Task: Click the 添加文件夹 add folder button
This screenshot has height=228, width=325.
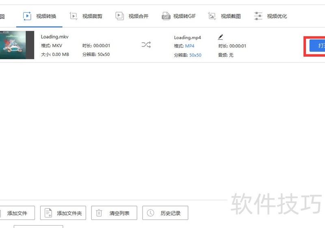Action: pyautogui.click(x=63, y=213)
